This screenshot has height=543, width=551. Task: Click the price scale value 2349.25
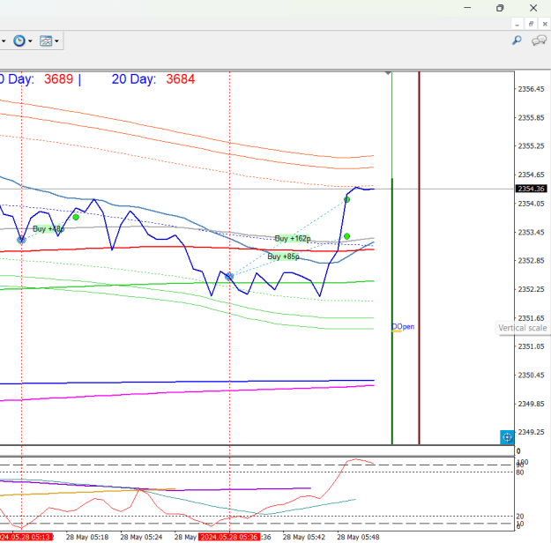pyautogui.click(x=531, y=432)
